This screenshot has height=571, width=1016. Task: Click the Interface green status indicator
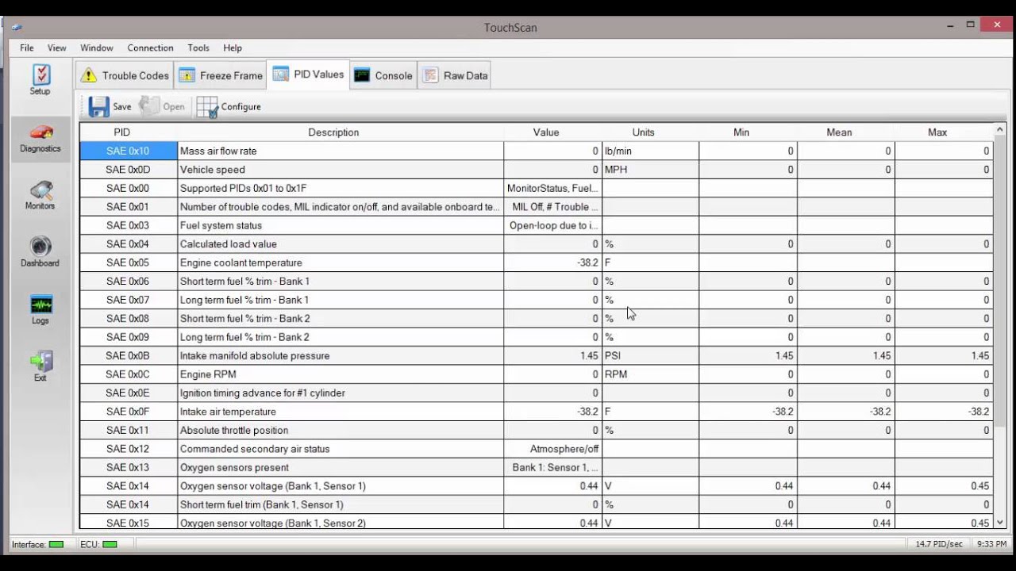point(56,544)
